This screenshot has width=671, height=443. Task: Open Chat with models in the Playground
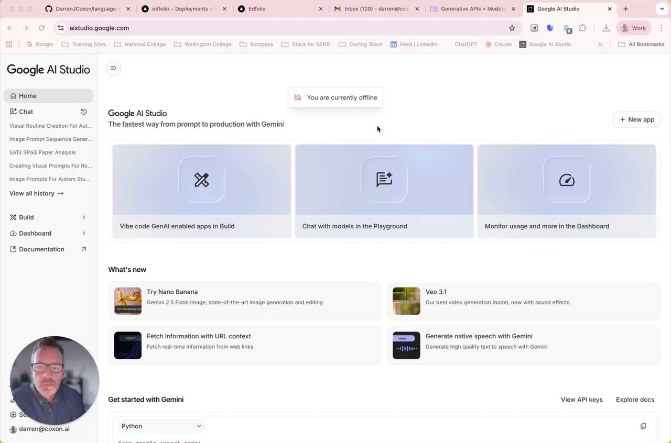[x=384, y=191]
